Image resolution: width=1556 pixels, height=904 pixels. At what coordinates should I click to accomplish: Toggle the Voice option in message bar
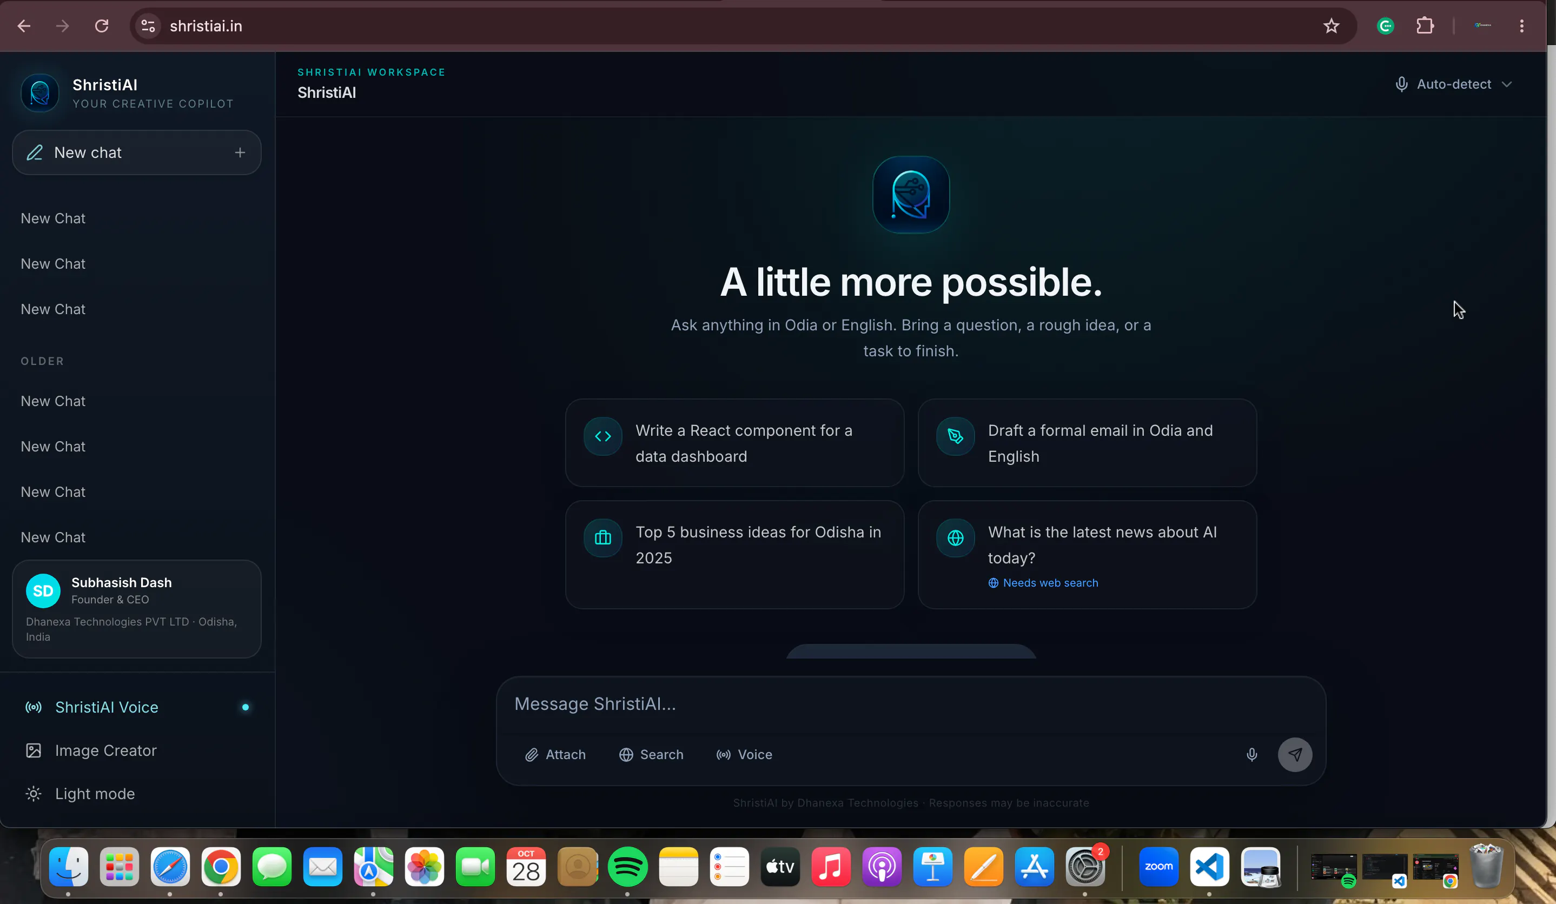click(744, 754)
